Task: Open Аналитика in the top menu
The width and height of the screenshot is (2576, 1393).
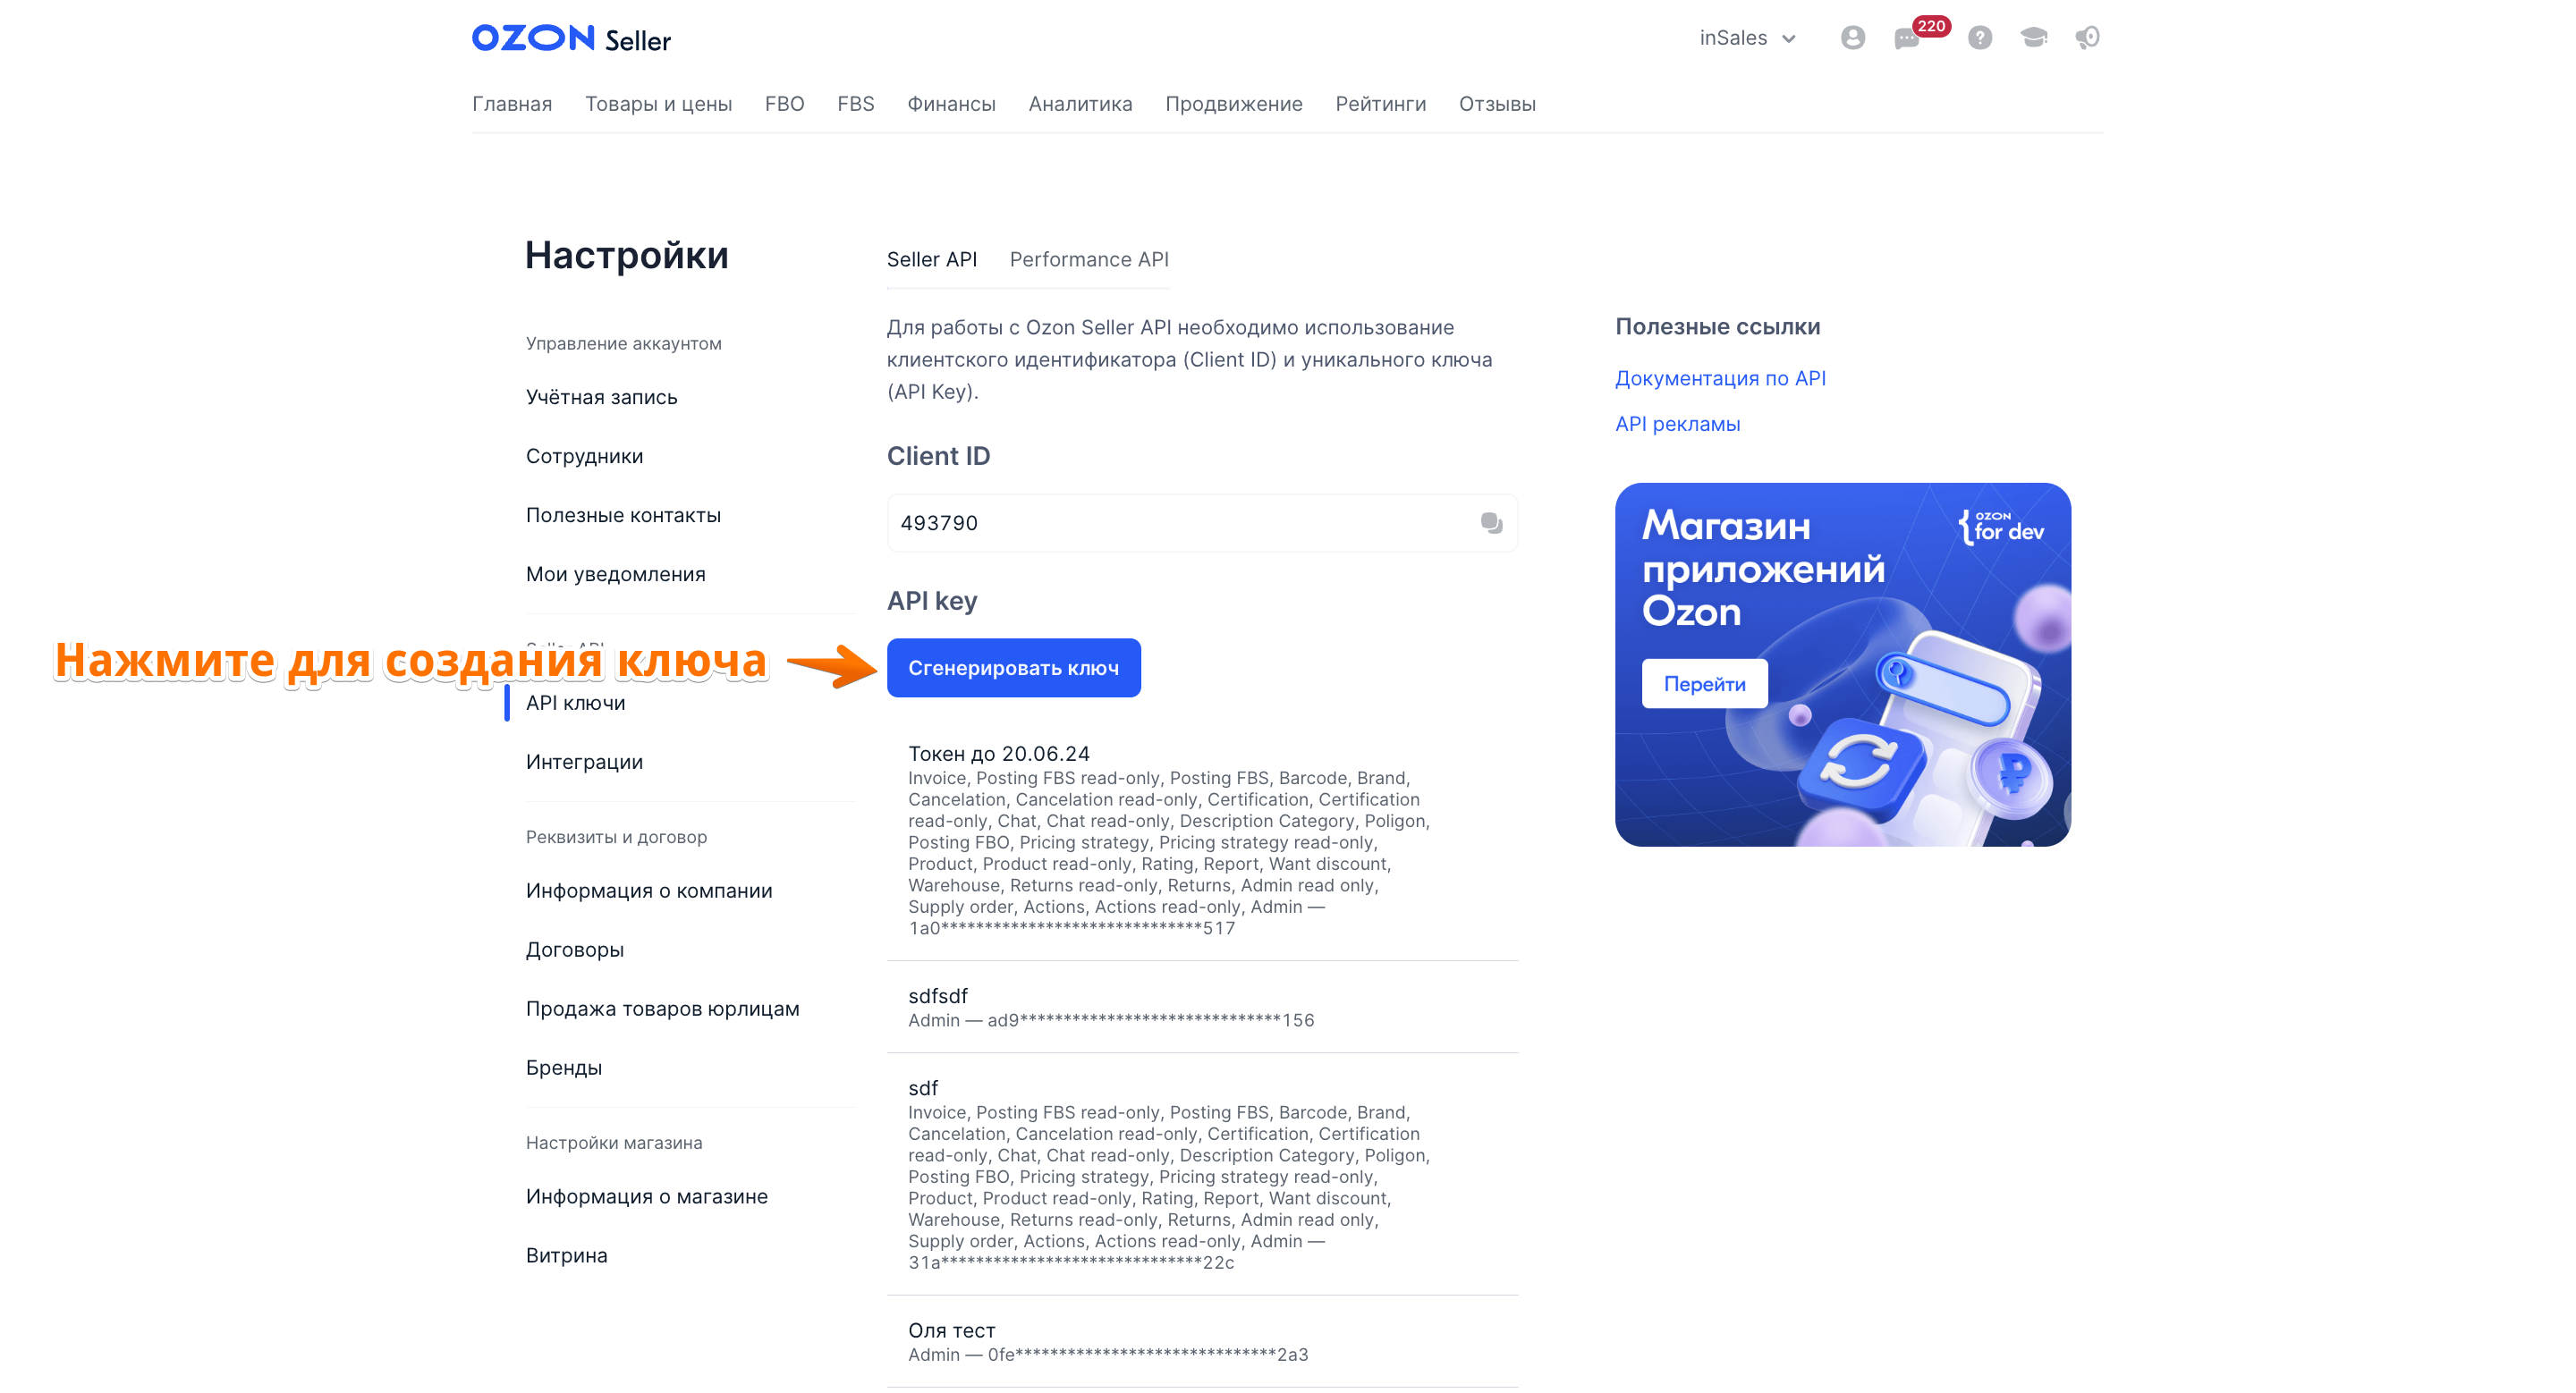Action: click(1080, 104)
